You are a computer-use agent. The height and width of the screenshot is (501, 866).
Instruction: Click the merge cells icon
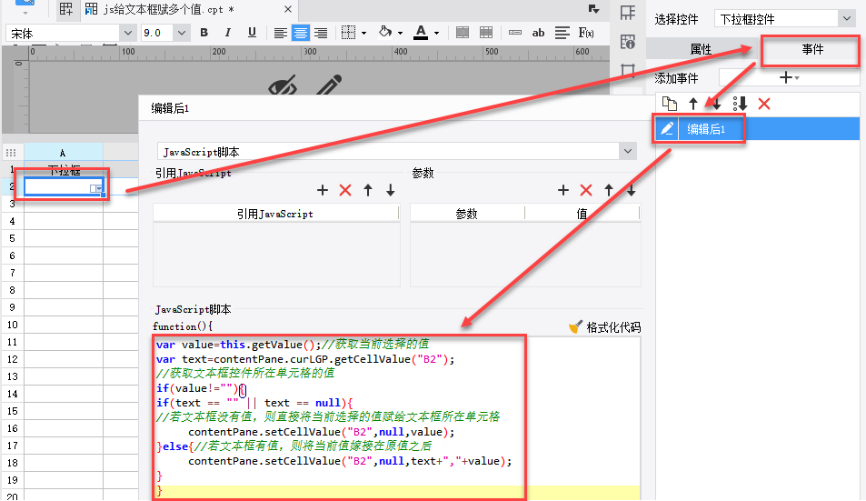[463, 33]
